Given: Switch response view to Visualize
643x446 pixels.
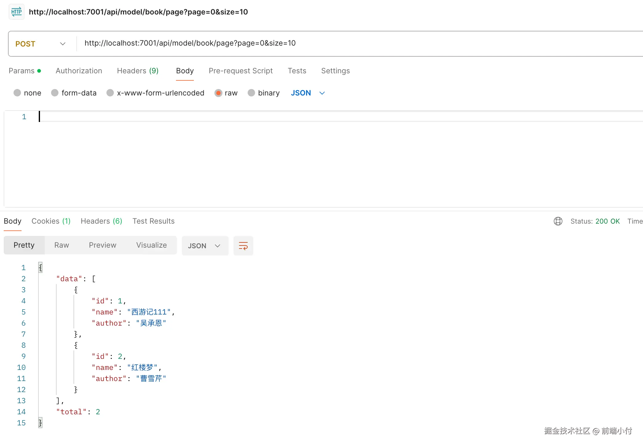Looking at the screenshot, I should pos(151,245).
